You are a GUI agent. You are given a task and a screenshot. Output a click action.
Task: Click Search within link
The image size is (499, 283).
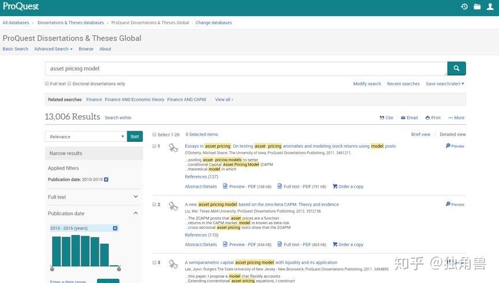click(118, 118)
